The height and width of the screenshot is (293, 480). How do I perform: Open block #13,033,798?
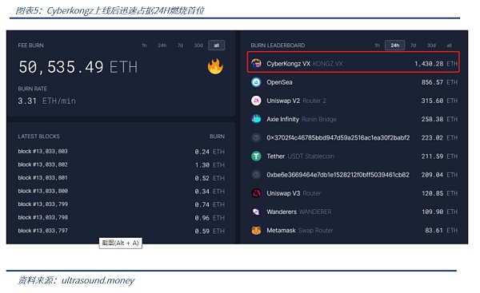43,217
